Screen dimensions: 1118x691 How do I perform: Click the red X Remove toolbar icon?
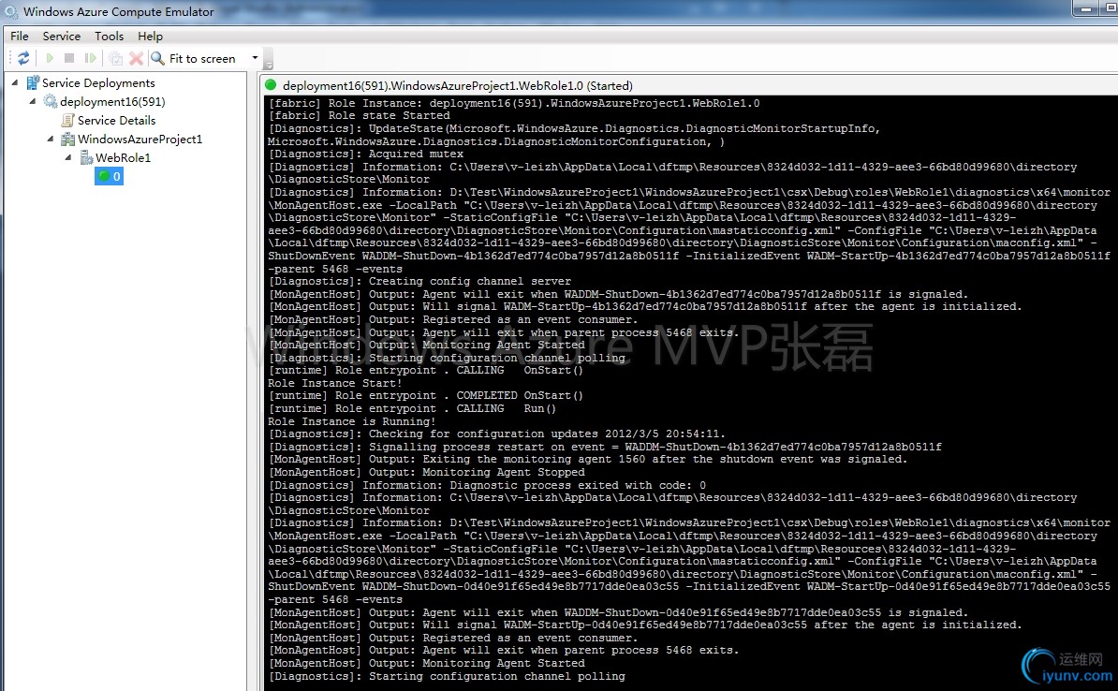coord(136,58)
